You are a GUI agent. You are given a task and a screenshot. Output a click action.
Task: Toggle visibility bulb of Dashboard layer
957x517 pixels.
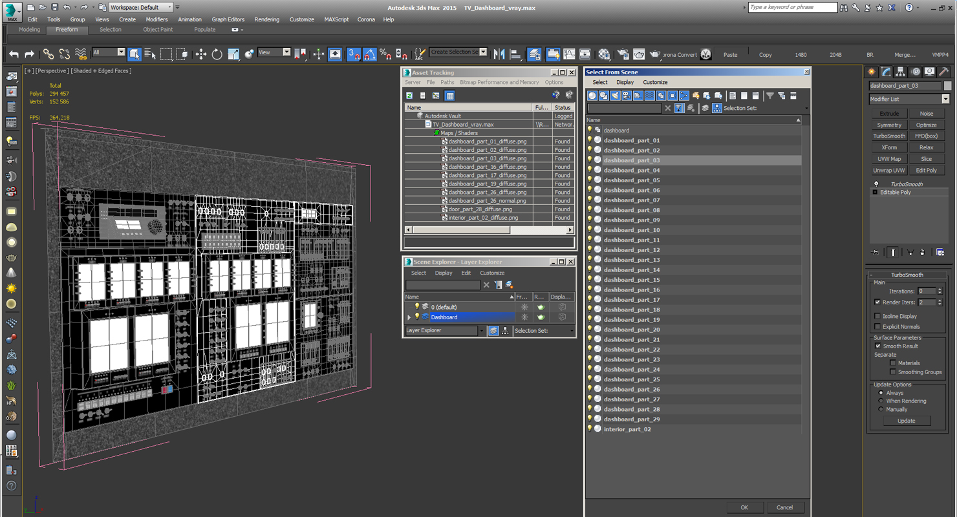click(x=417, y=317)
